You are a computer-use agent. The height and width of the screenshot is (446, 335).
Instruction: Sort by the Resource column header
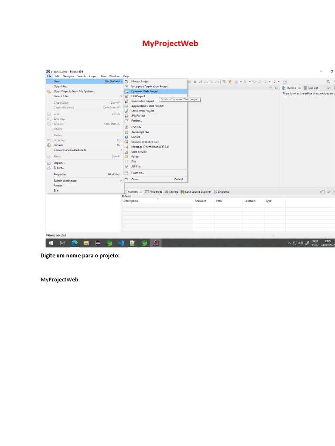[x=204, y=201]
